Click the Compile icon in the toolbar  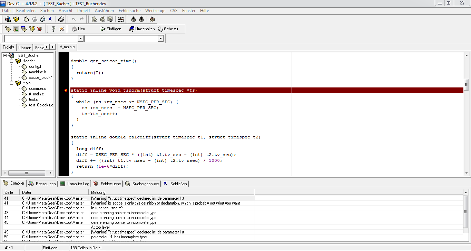pos(8,29)
